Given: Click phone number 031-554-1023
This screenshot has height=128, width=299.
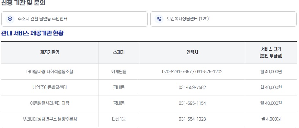Looking at the screenshot, I should [192, 119].
